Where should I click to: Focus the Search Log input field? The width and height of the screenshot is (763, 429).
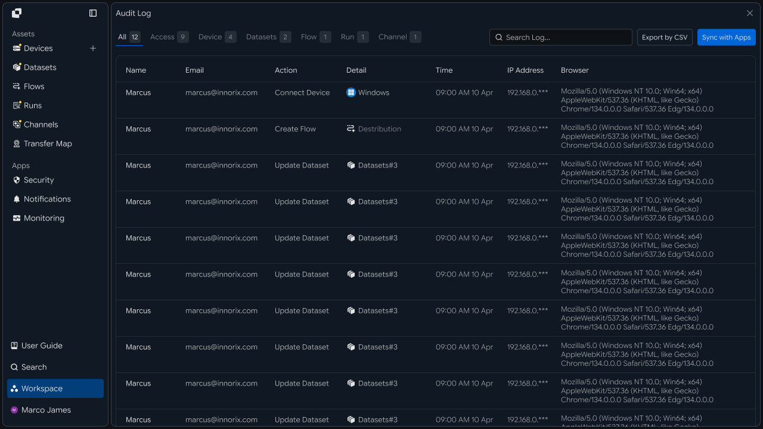point(561,37)
